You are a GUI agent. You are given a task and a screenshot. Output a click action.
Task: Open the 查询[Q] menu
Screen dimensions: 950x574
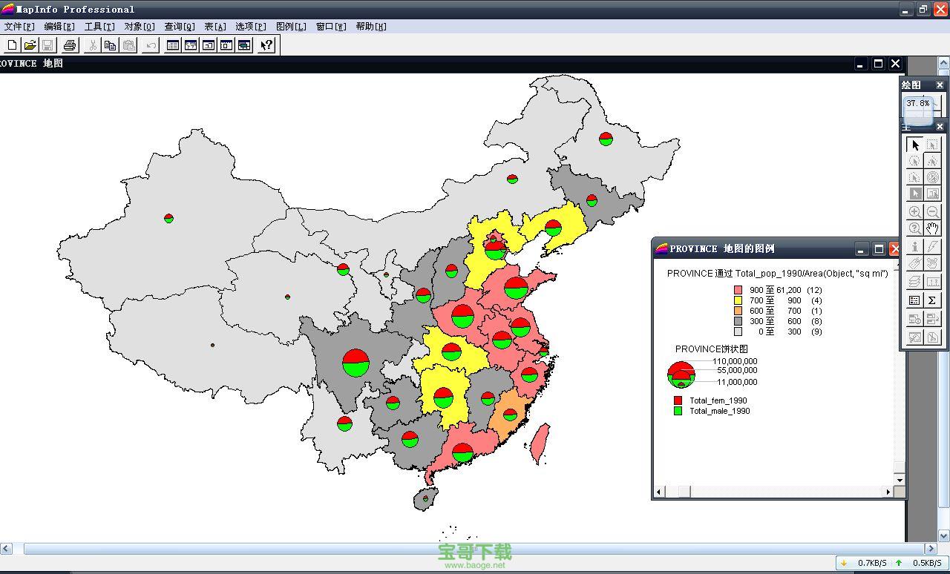(x=177, y=27)
